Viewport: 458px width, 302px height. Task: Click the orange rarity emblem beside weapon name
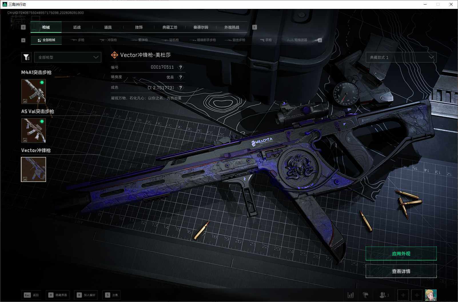click(x=114, y=55)
